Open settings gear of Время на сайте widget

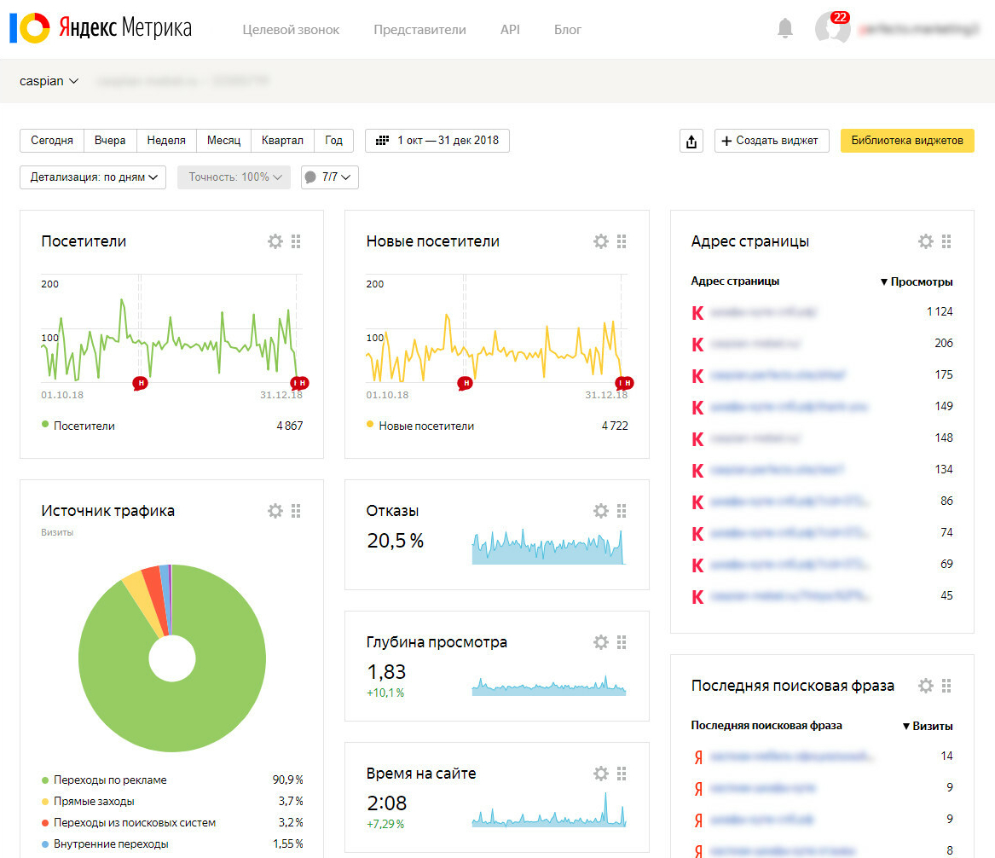point(600,774)
